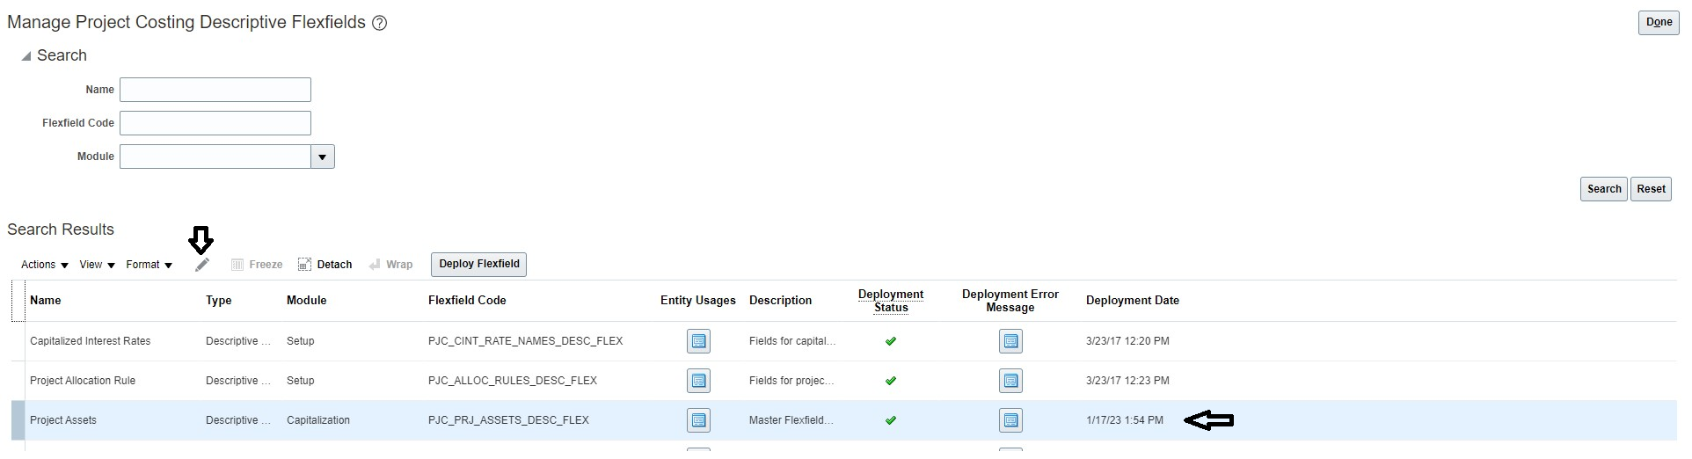This screenshot has width=1692, height=459.
Task: Click deployment status checkmark for Capitalized Interest Rates
Action: 891,341
